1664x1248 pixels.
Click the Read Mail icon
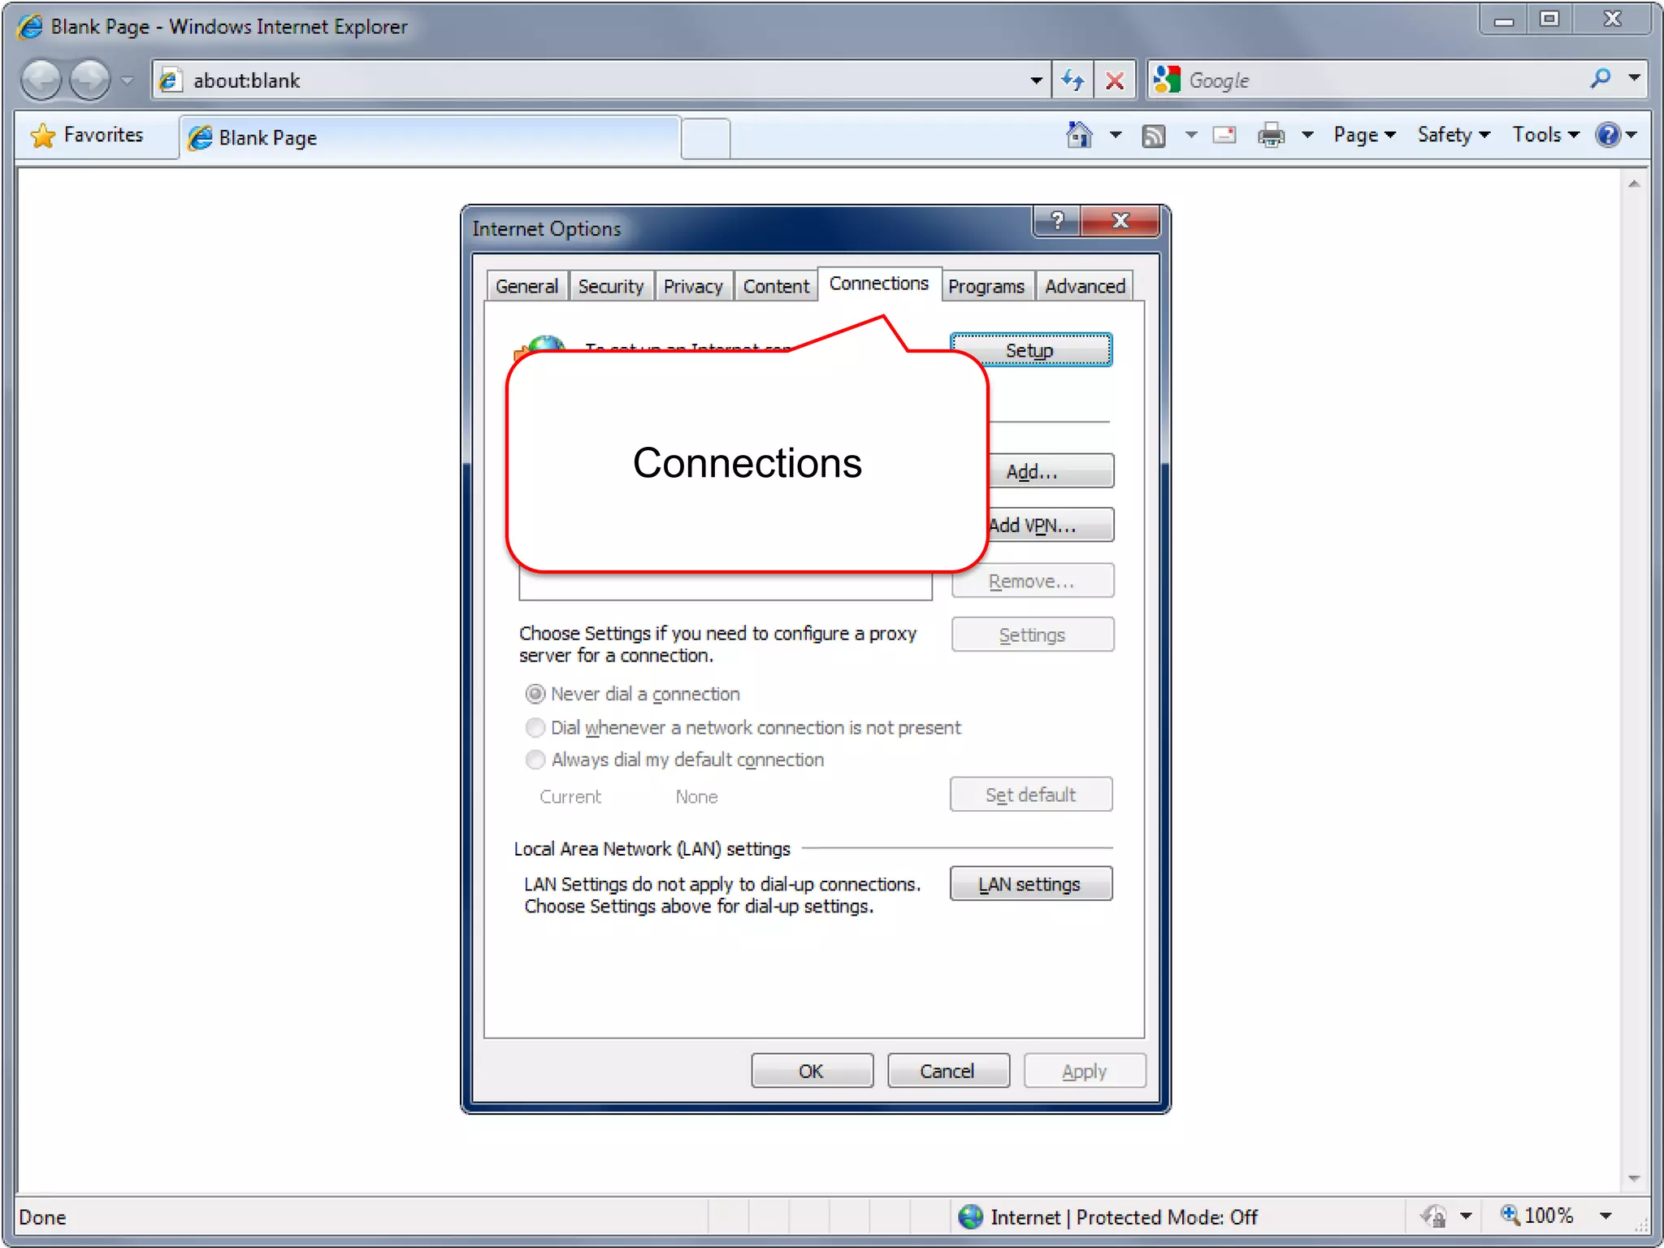pos(1224,135)
